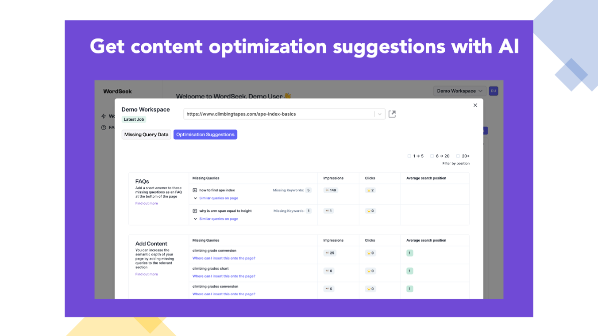The width and height of the screenshot is (598, 336).
Task: Click position badge for 'climbing grades conversion'
Action: (x=409, y=289)
